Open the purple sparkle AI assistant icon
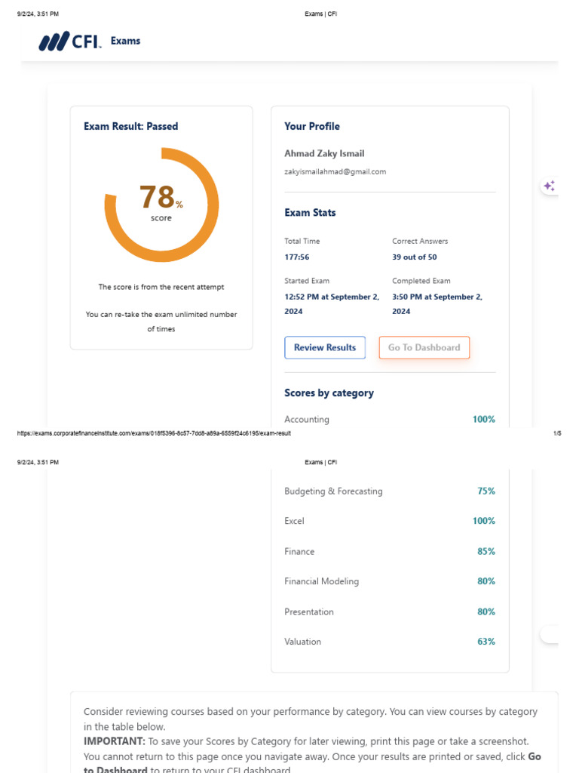Screen dimensions: 579x773 (x=549, y=186)
